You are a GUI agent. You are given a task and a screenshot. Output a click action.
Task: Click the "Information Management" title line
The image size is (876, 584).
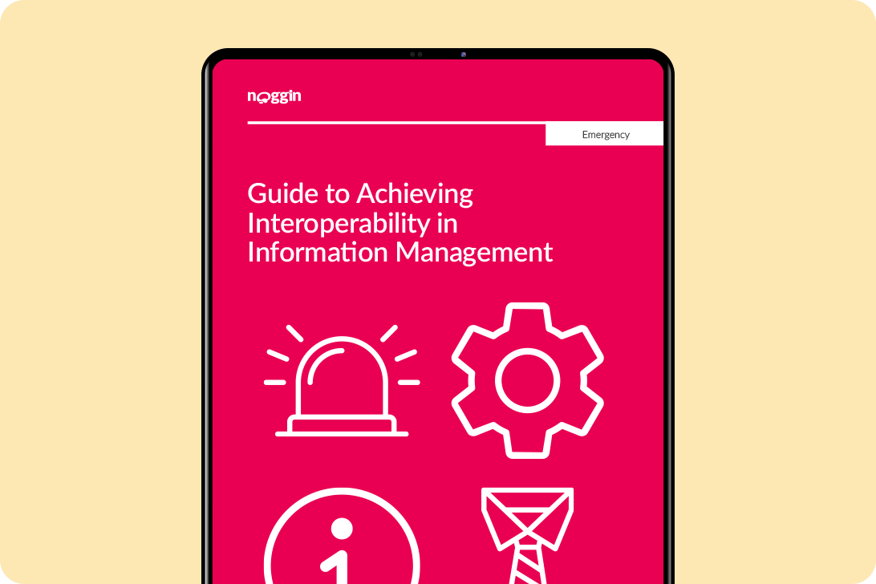point(399,252)
